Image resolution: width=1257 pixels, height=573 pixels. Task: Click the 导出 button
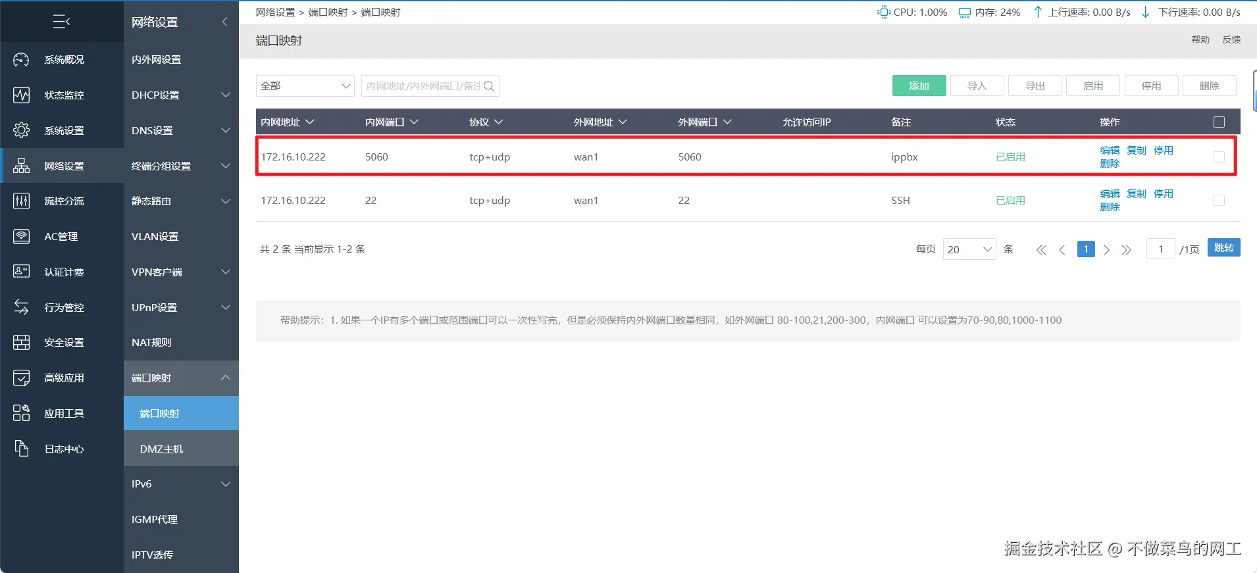pyautogui.click(x=1035, y=86)
